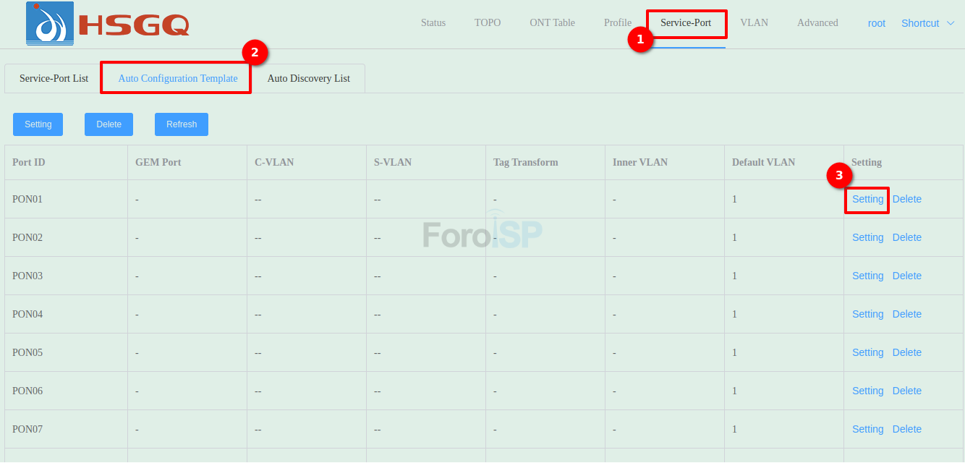Open the ONT Table menu
Screen dimensions: 965x463
552,23
